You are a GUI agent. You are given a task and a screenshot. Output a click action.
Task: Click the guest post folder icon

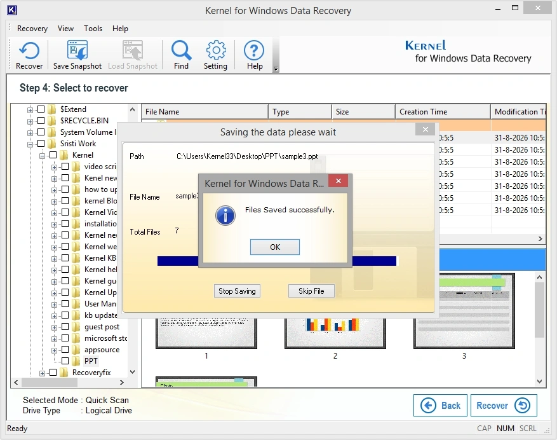pyautogui.click(x=76, y=327)
